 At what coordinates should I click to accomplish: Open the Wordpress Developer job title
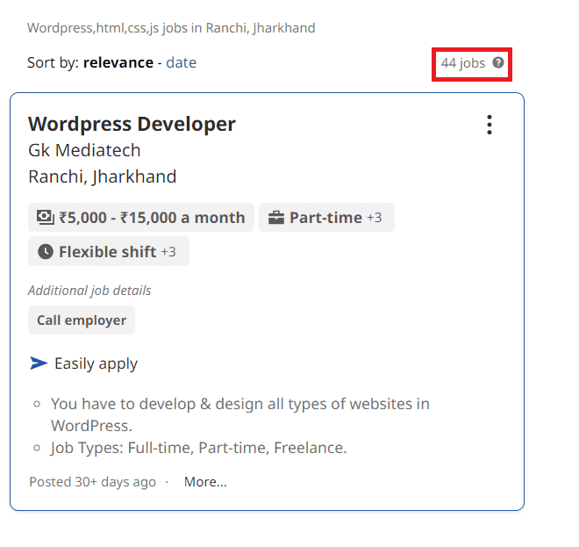[132, 124]
